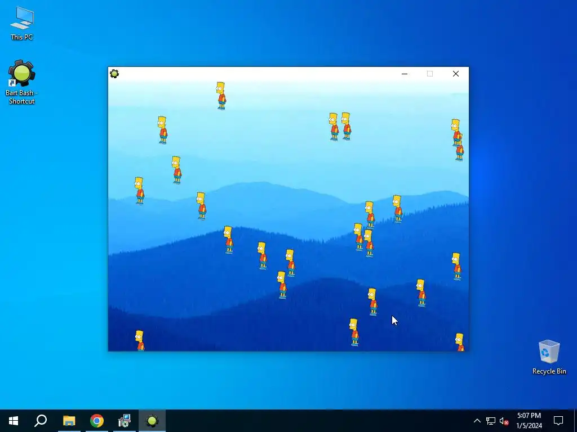Viewport: 577px width, 432px height.
Task: Open the Action Center notifications icon
Action: pyautogui.click(x=558, y=421)
